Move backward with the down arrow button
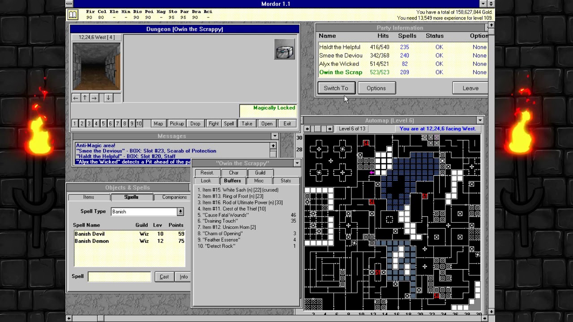Screen dimensions: 573x322 coord(108,97)
